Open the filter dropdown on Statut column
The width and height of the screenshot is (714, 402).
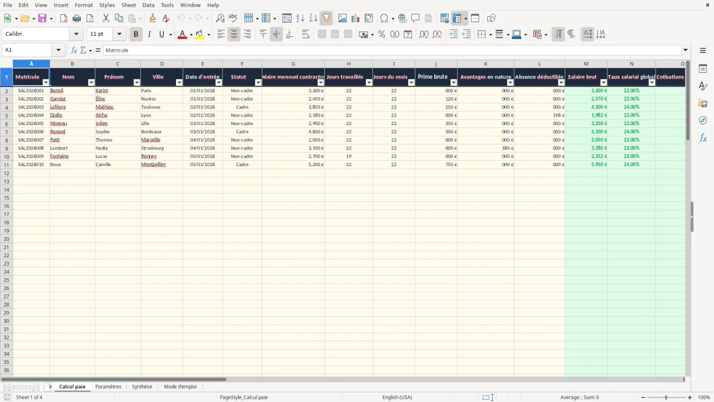[258, 83]
